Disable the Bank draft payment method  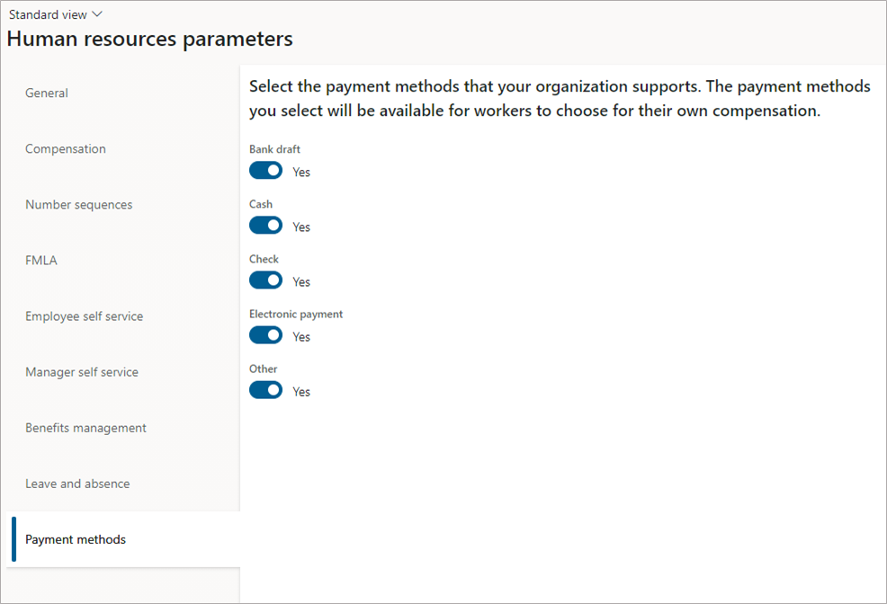(265, 170)
